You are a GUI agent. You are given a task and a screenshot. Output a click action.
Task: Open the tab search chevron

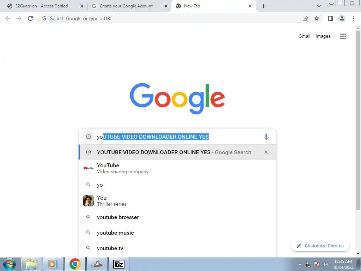tap(319, 6)
